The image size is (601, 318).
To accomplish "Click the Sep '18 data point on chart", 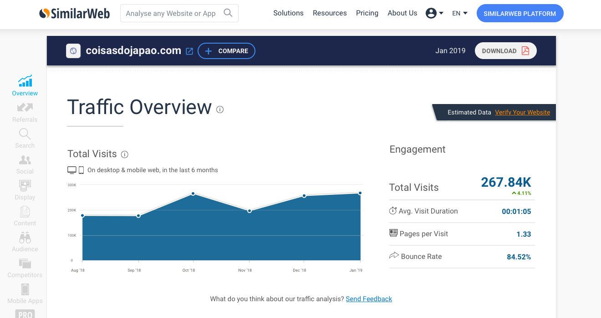I will click(x=138, y=216).
